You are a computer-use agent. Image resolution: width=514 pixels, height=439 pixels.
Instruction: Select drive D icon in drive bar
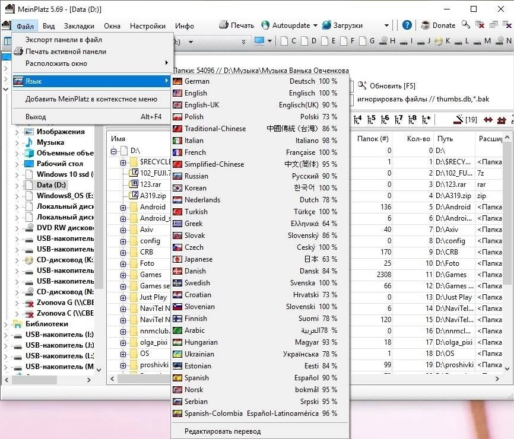click(304, 41)
